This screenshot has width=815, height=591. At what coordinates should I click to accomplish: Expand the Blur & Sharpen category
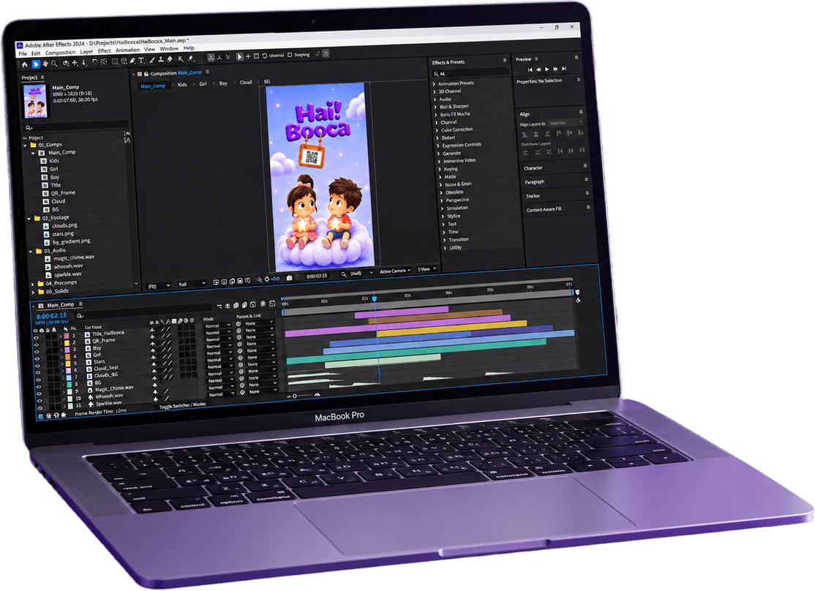coord(435,107)
